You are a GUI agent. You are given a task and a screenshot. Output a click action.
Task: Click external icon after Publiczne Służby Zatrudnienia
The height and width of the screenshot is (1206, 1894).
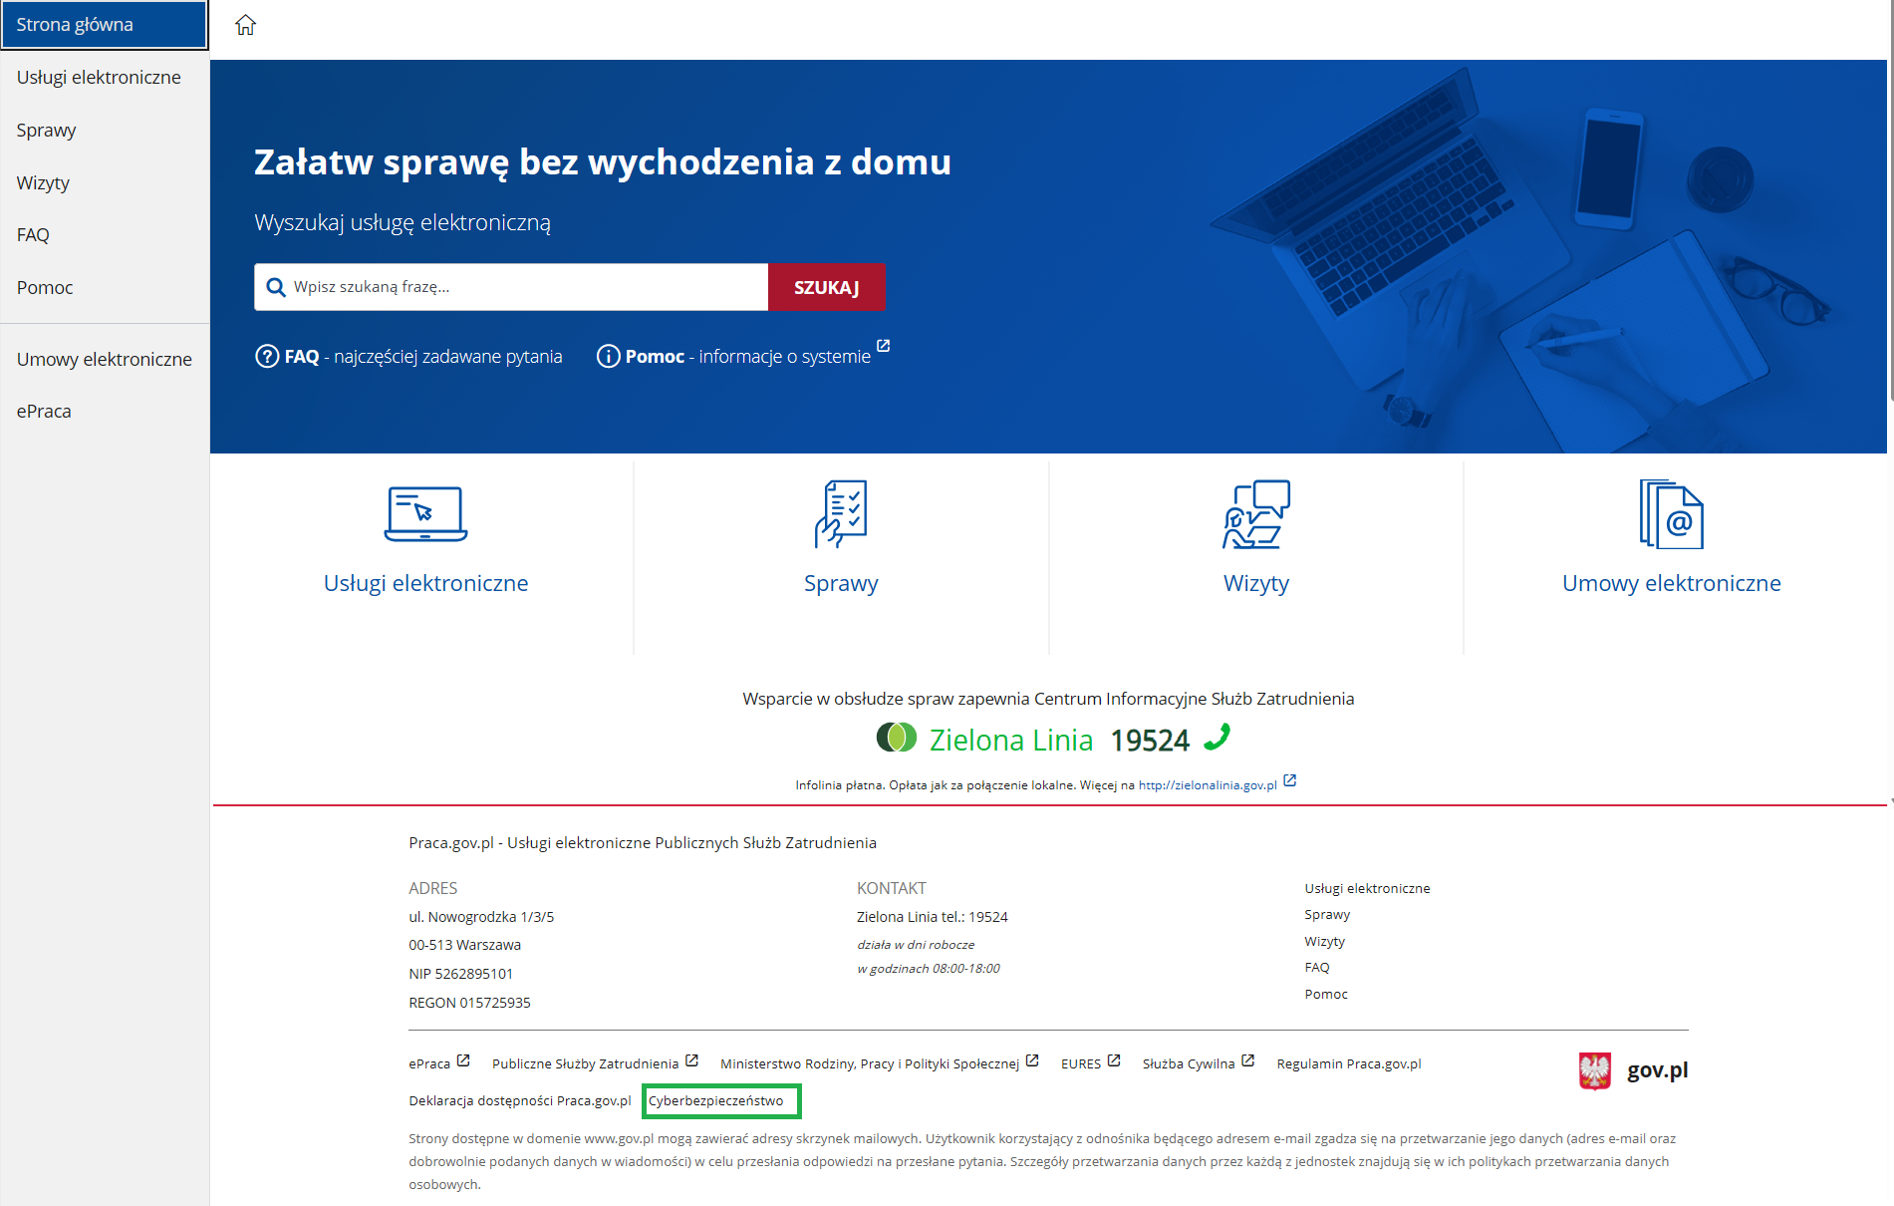(x=691, y=1060)
